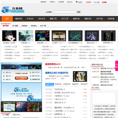118x118 pixels.
Task: Open 魔兽攻略 in the navigation bar
Action: [x=76, y=19]
